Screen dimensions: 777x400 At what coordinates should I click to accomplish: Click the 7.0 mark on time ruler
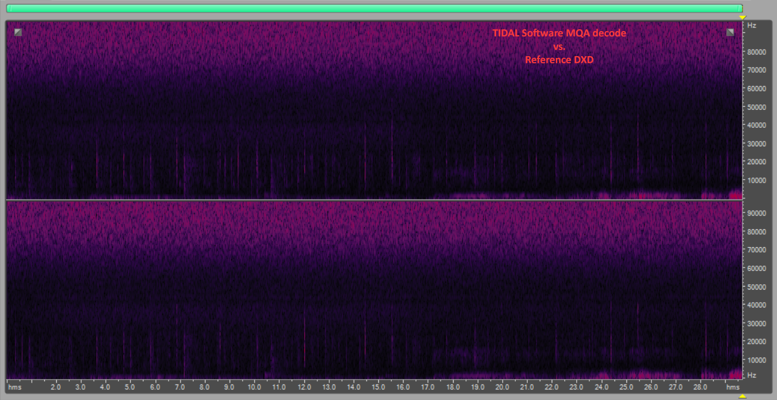[x=179, y=387]
